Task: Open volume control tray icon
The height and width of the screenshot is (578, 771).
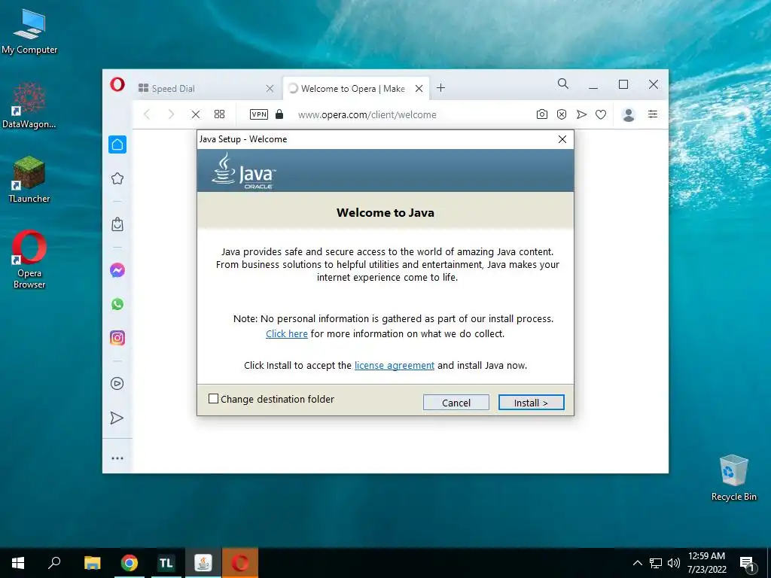Action: 674,563
